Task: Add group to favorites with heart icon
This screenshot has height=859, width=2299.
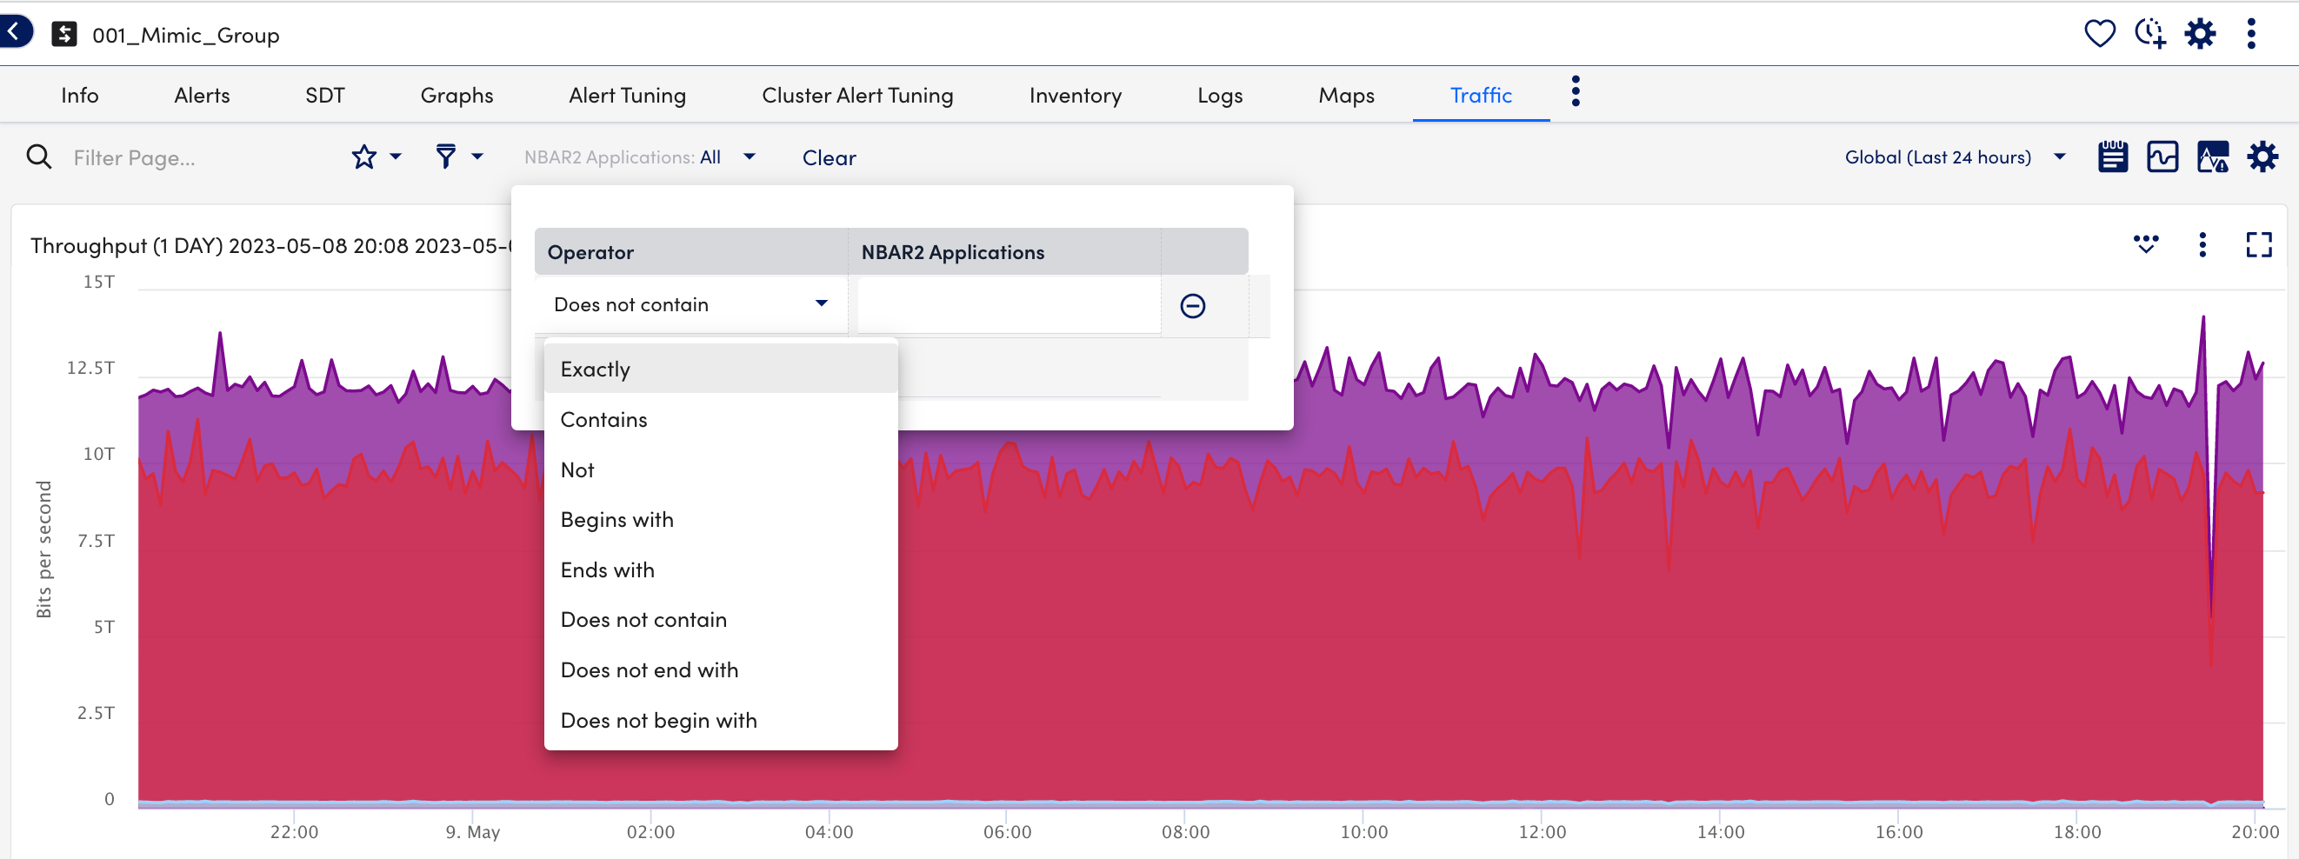Action: (x=2099, y=34)
